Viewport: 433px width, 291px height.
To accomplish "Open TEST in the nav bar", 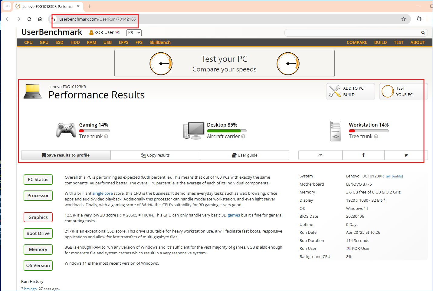I will point(399,42).
